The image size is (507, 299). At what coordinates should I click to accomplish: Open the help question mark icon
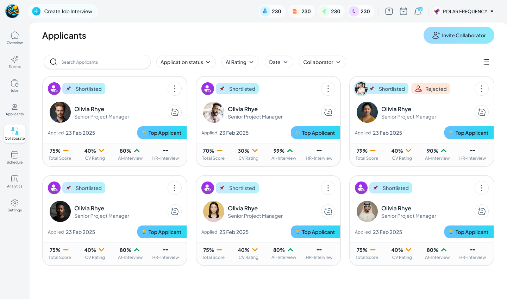(389, 11)
